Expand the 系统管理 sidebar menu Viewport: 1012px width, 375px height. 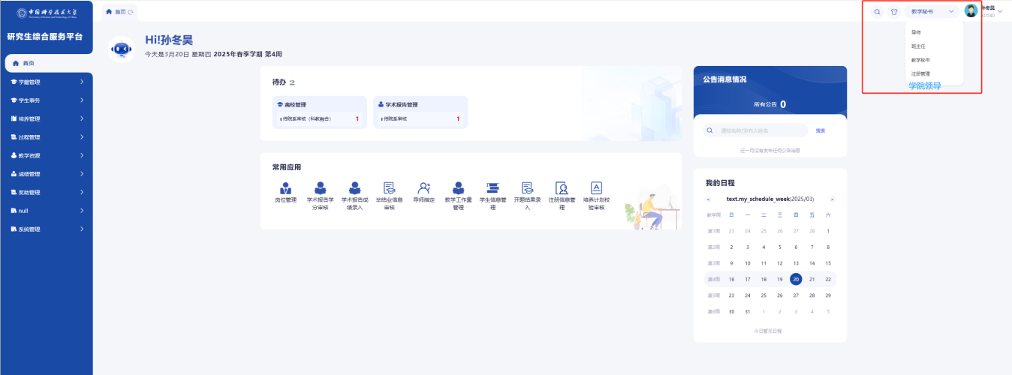click(47, 229)
